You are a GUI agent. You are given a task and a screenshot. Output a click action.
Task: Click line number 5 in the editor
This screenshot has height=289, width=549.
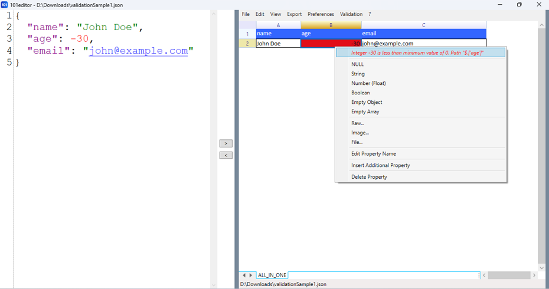click(x=9, y=63)
